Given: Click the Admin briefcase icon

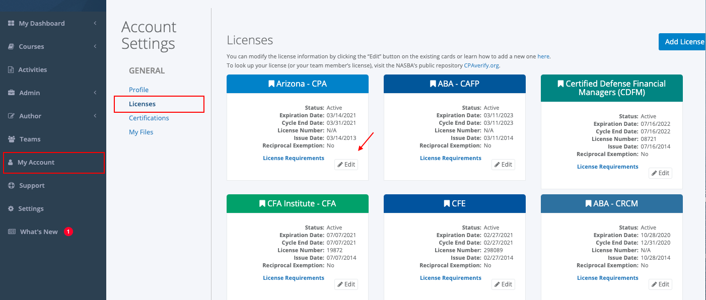Looking at the screenshot, I should 11,93.
